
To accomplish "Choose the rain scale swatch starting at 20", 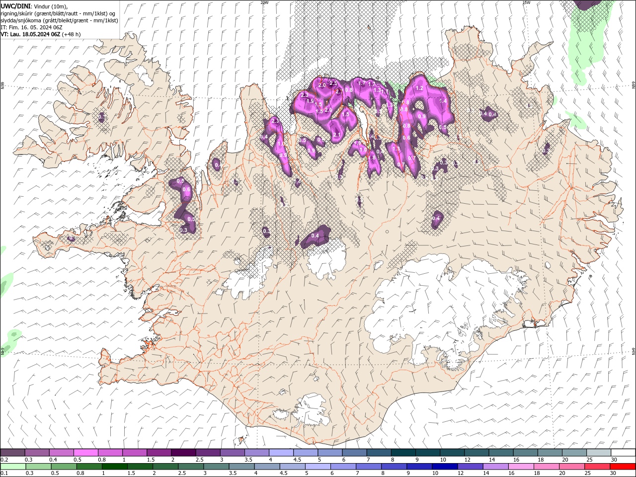I will (x=571, y=467).
